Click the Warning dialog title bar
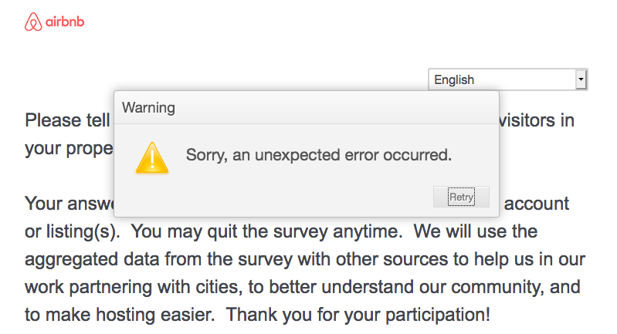This screenshot has width=617, height=334. point(306,107)
